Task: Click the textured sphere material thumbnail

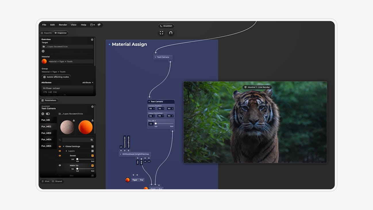Action: 67,127
